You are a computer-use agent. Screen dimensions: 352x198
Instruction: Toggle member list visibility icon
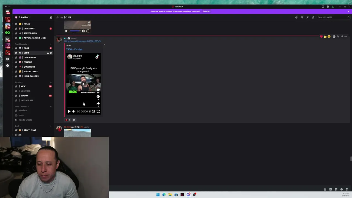click(x=313, y=17)
